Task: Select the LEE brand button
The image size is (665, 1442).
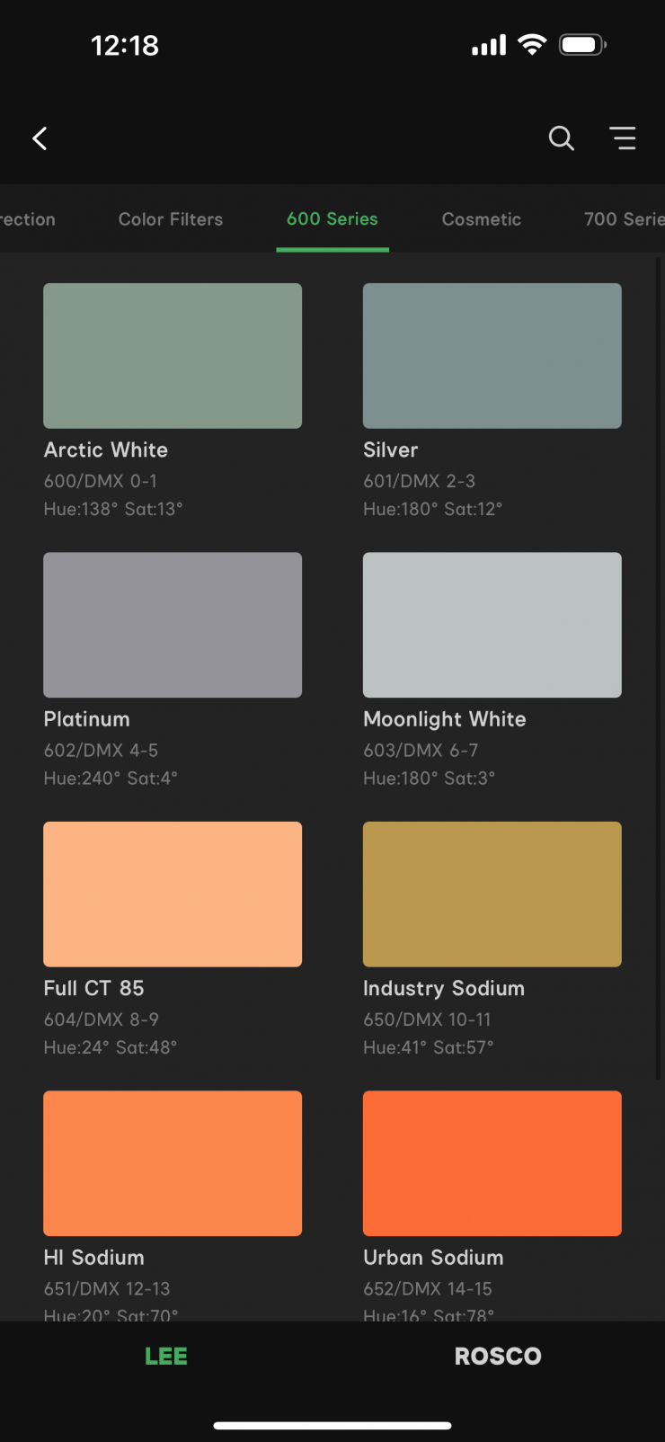Action: (166, 1356)
